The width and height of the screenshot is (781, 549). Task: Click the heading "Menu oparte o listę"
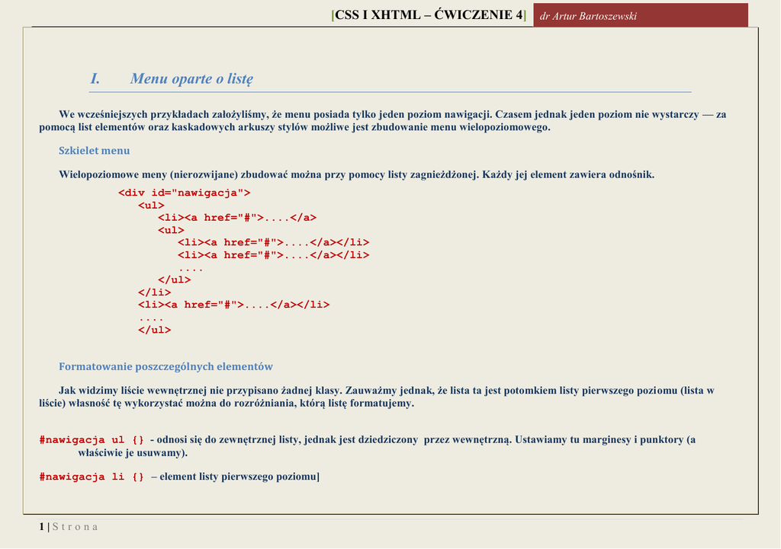(191, 78)
